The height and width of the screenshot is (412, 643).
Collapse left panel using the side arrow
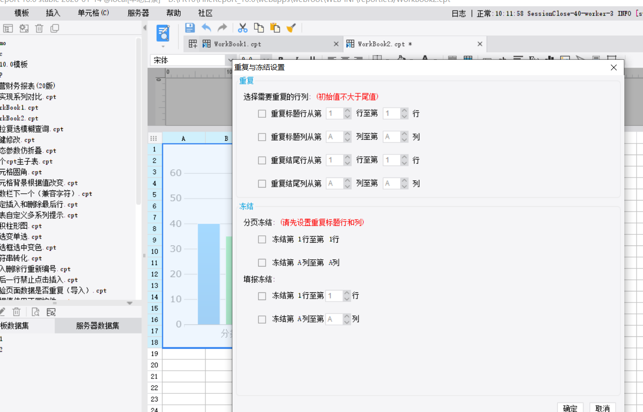(x=145, y=28)
